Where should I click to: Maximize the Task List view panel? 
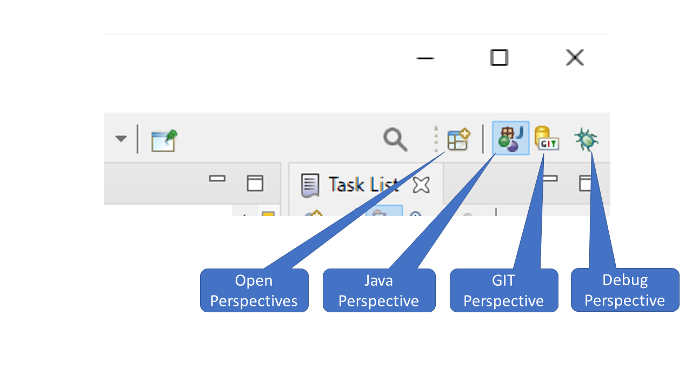[x=586, y=183]
